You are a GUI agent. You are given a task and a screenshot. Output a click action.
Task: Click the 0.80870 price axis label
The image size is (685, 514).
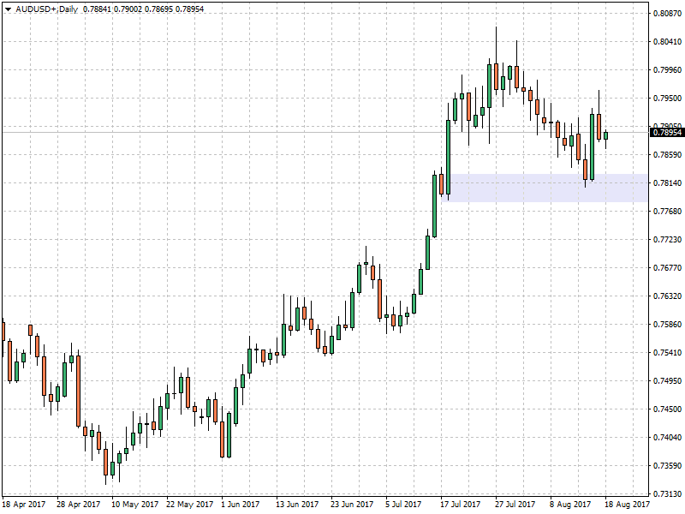[x=667, y=14]
